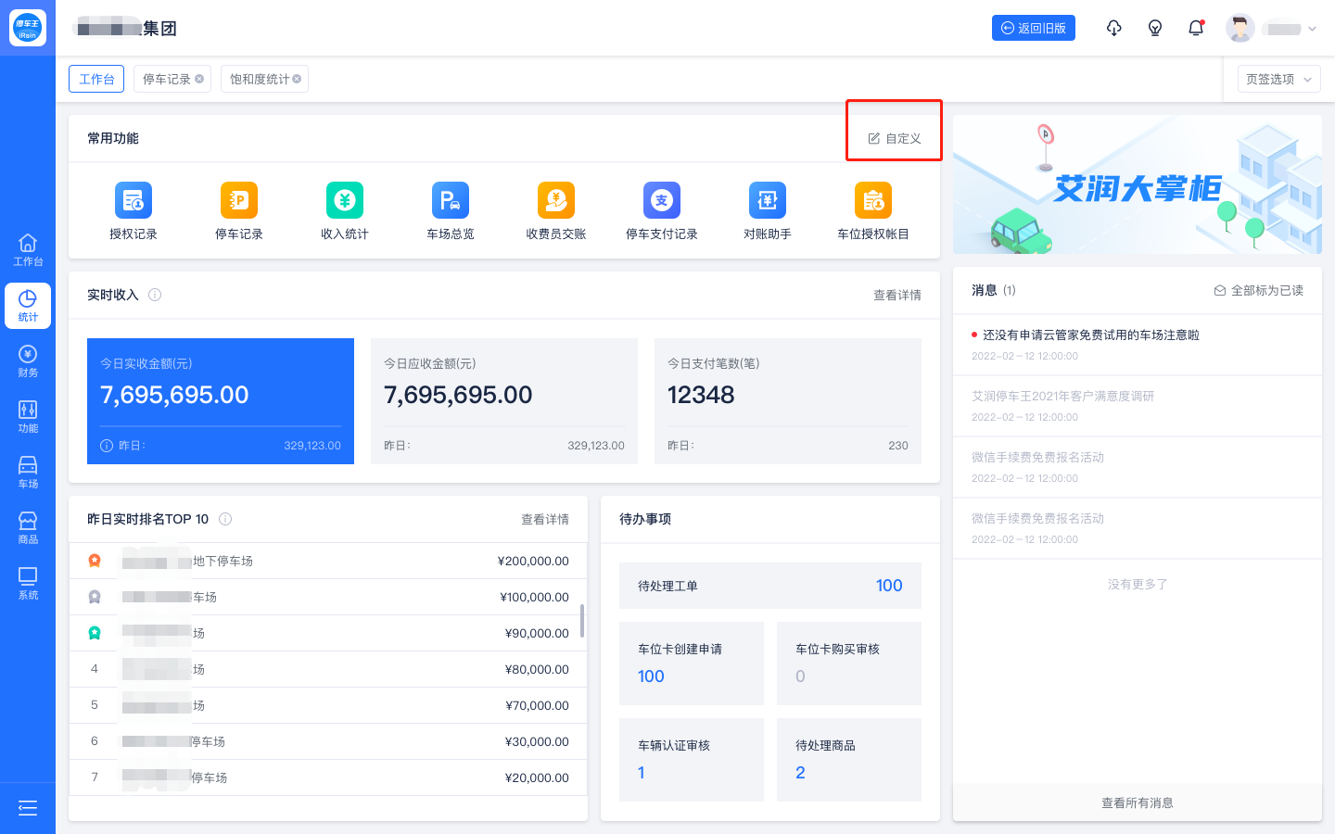This screenshot has width=1335, height=834.
Task: Switch to the 工作台 tab
Action: [x=96, y=79]
